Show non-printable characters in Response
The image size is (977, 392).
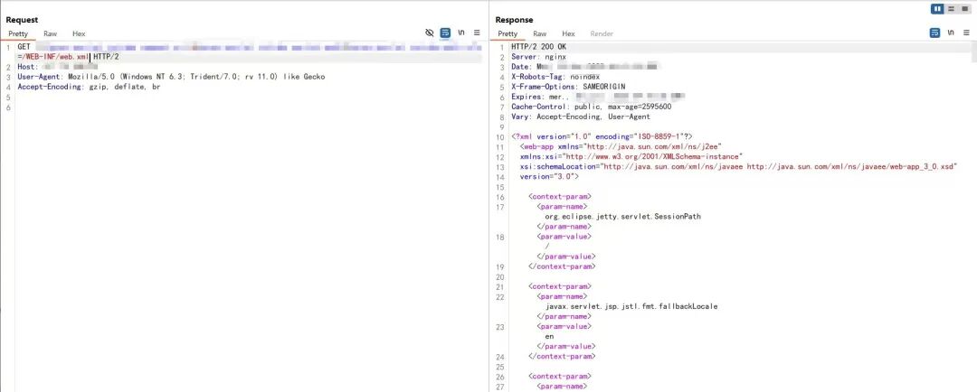(950, 33)
